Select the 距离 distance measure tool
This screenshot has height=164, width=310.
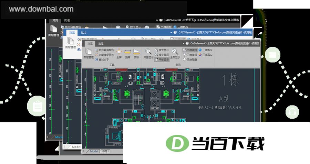[128, 54]
